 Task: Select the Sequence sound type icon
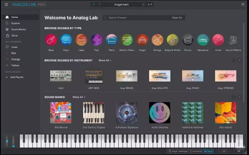click(x=203, y=40)
